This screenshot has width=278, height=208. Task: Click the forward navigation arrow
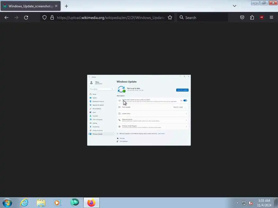point(16,18)
